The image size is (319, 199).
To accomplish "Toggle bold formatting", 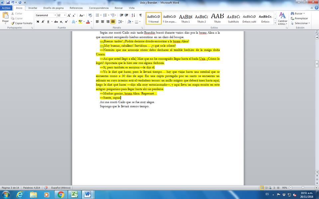I will pyautogui.click(x=38, y=22).
